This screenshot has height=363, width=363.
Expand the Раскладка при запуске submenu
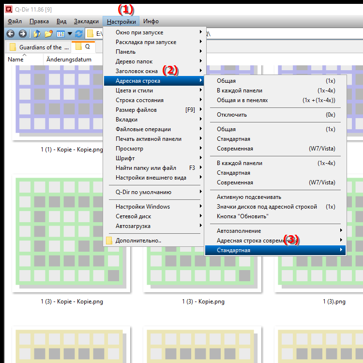(x=154, y=42)
